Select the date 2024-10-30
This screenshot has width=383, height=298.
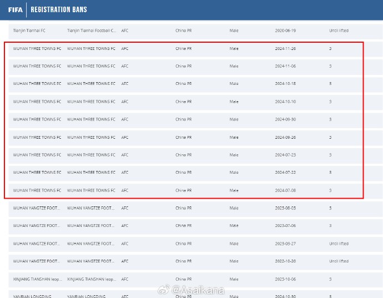(285, 296)
